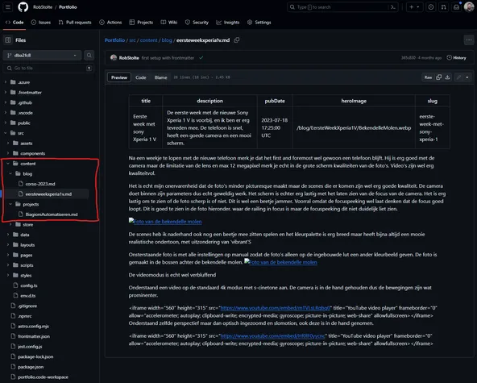Image resolution: width=477 pixels, height=383 pixels.
Task: Open jest.config.js file
Action: 30,347
